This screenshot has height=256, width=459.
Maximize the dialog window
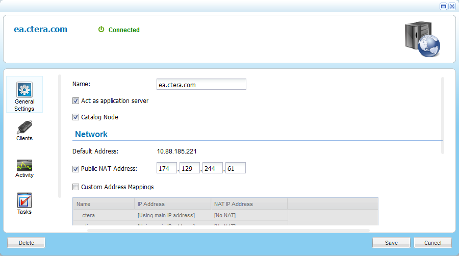(x=444, y=7)
